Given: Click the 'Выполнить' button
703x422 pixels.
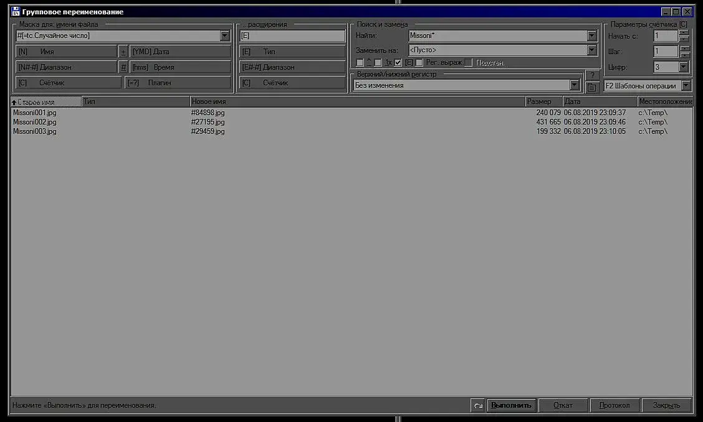Looking at the screenshot, I should [x=512, y=405].
